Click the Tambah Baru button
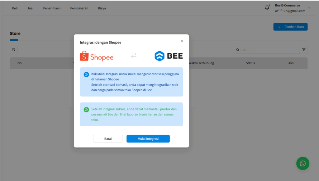This screenshot has height=181, width=319. pyautogui.click(x=290, y=26)
